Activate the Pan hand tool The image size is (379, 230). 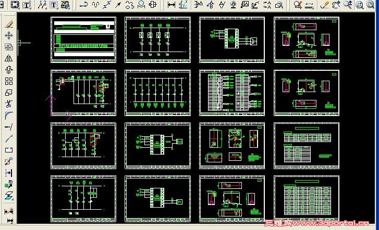tap(336, 5)
